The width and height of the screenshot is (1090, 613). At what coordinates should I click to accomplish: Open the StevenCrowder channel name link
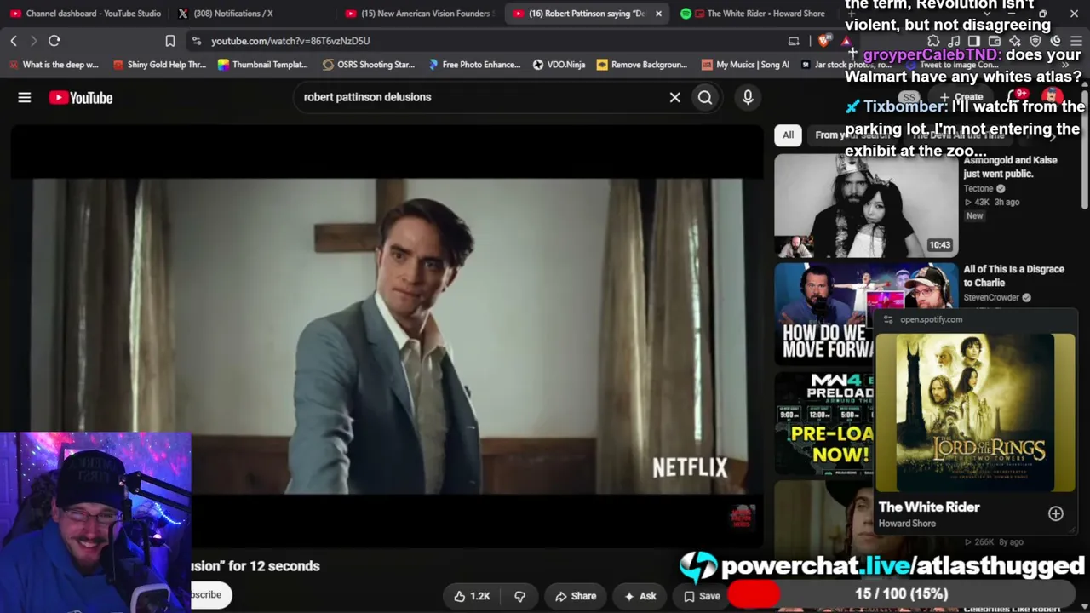coord(992,297)
